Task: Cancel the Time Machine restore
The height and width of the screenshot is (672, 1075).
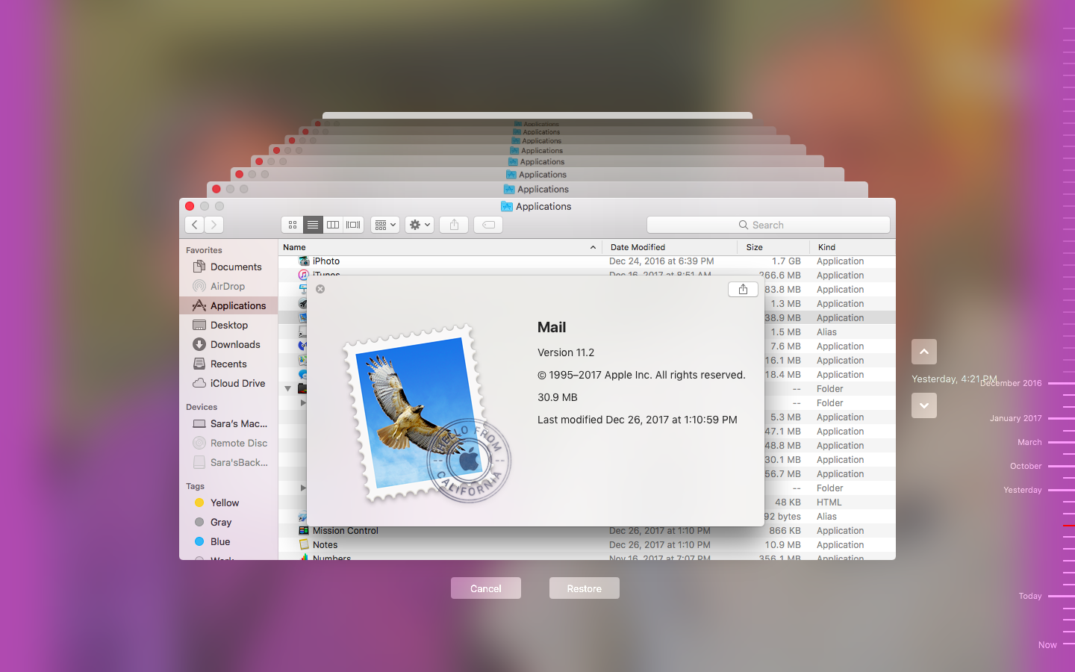Action: click(486, 588)
